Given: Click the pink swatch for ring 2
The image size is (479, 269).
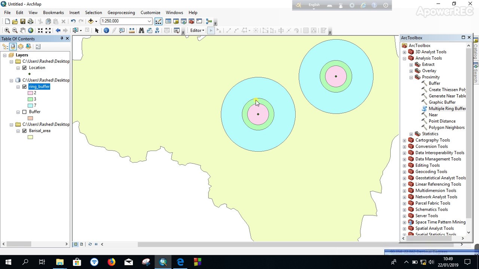Looking at the screenshot, I should [30, 93].
